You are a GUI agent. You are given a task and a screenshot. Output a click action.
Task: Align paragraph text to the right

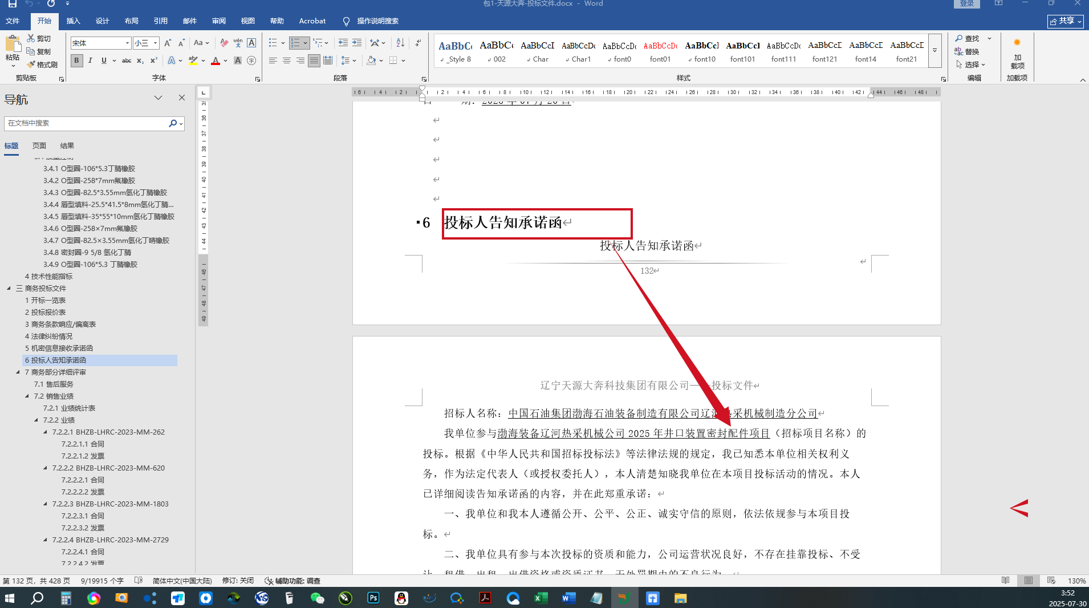300,60
